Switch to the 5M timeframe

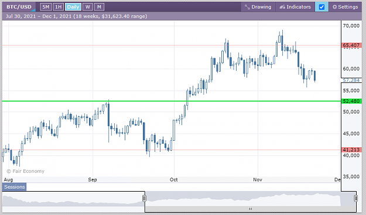(x=46, y=7)
